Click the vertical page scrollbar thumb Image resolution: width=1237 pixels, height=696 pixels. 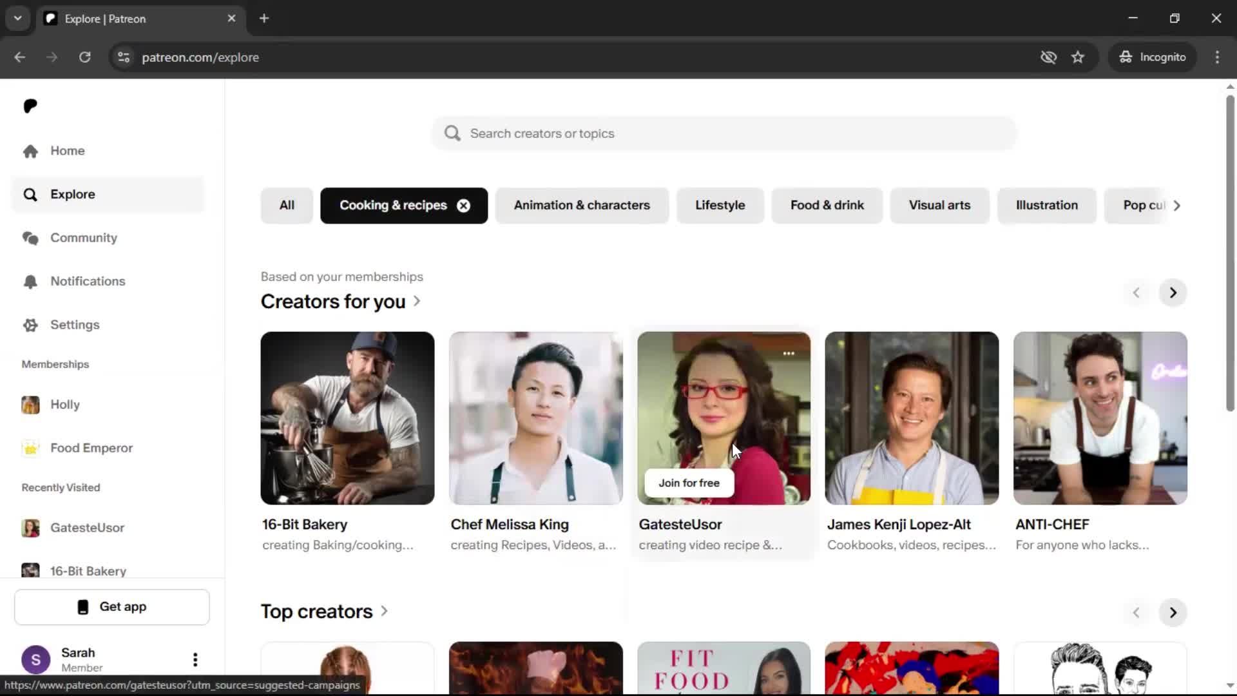(x=1229, y=253)
